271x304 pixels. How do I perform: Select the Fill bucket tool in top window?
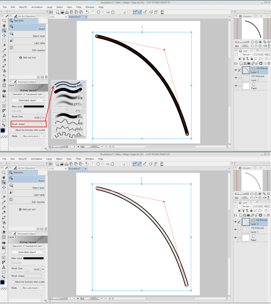(x=4, y=90)
